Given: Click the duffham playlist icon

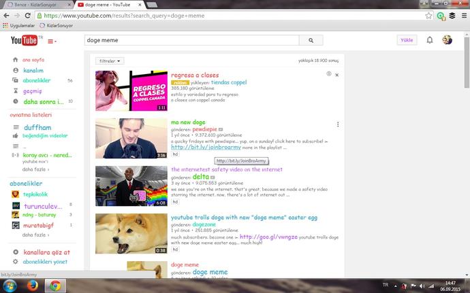Looking at the screenshot, I should (16, 127).
